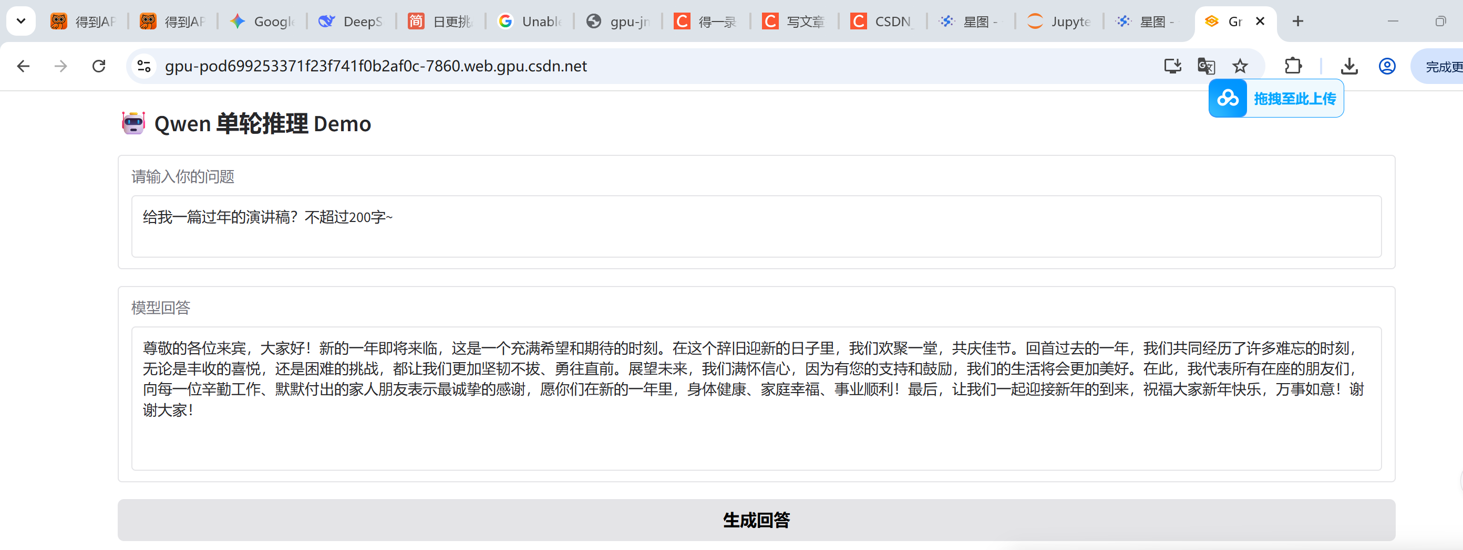
Task: Switch to the Unable Google tab
Action: 530,22
